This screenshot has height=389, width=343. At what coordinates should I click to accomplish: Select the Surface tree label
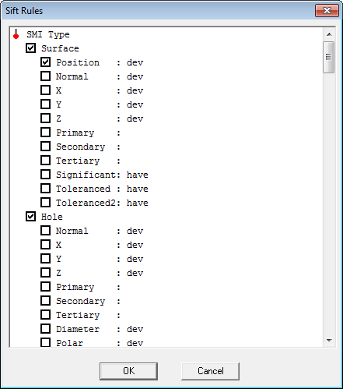[x=60, y=48]
